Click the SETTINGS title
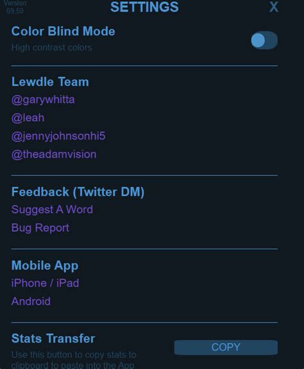This screenshot has height=369, width=304. (x=144, y=7)
